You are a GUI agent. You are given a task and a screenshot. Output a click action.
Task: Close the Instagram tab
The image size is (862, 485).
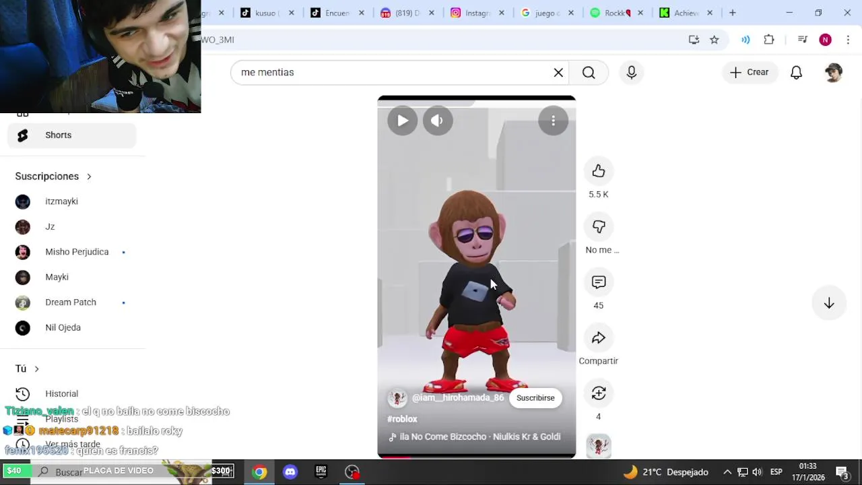coord(501,13)
